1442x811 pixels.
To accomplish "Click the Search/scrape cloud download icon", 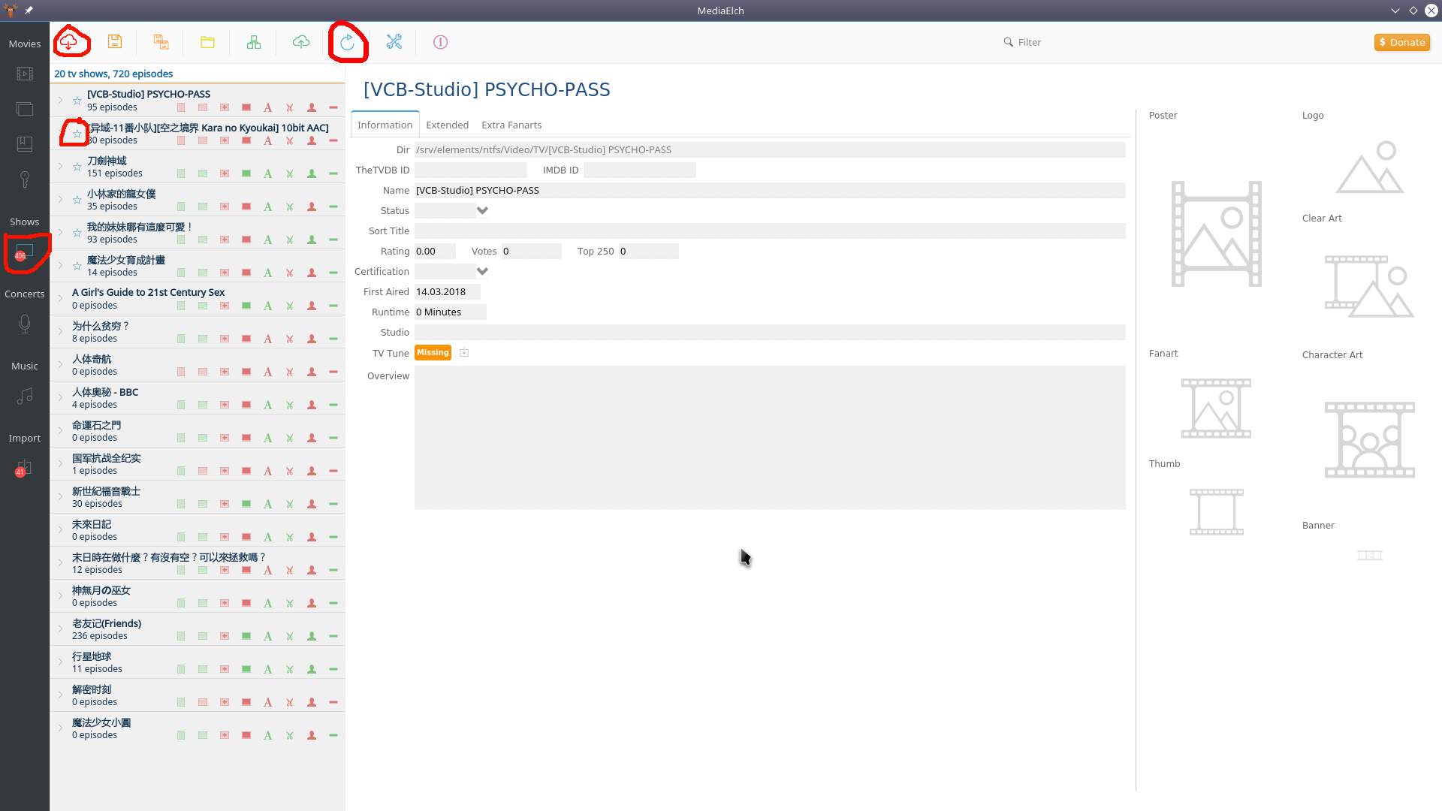I will coord(69,42).
